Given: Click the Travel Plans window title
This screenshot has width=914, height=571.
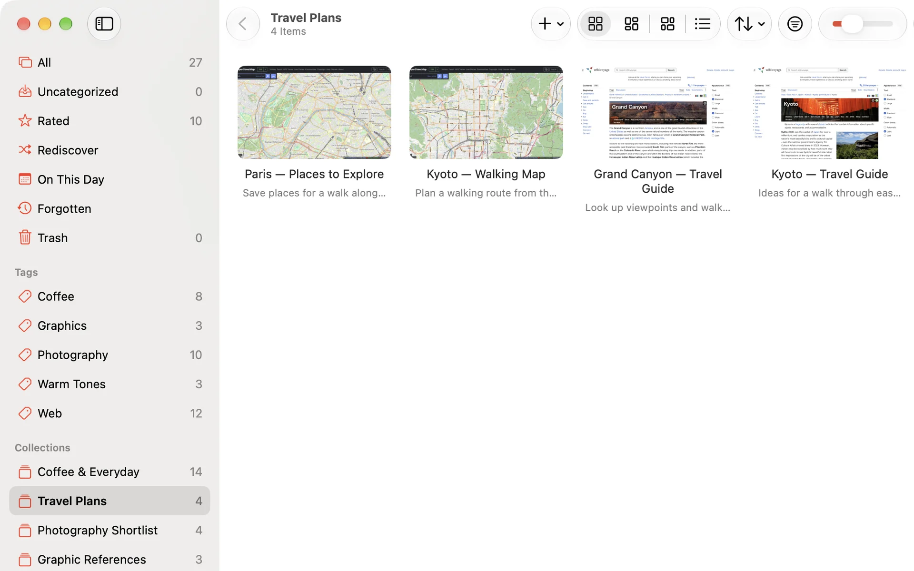Looking at the screenshot, I should click(306, 18).
